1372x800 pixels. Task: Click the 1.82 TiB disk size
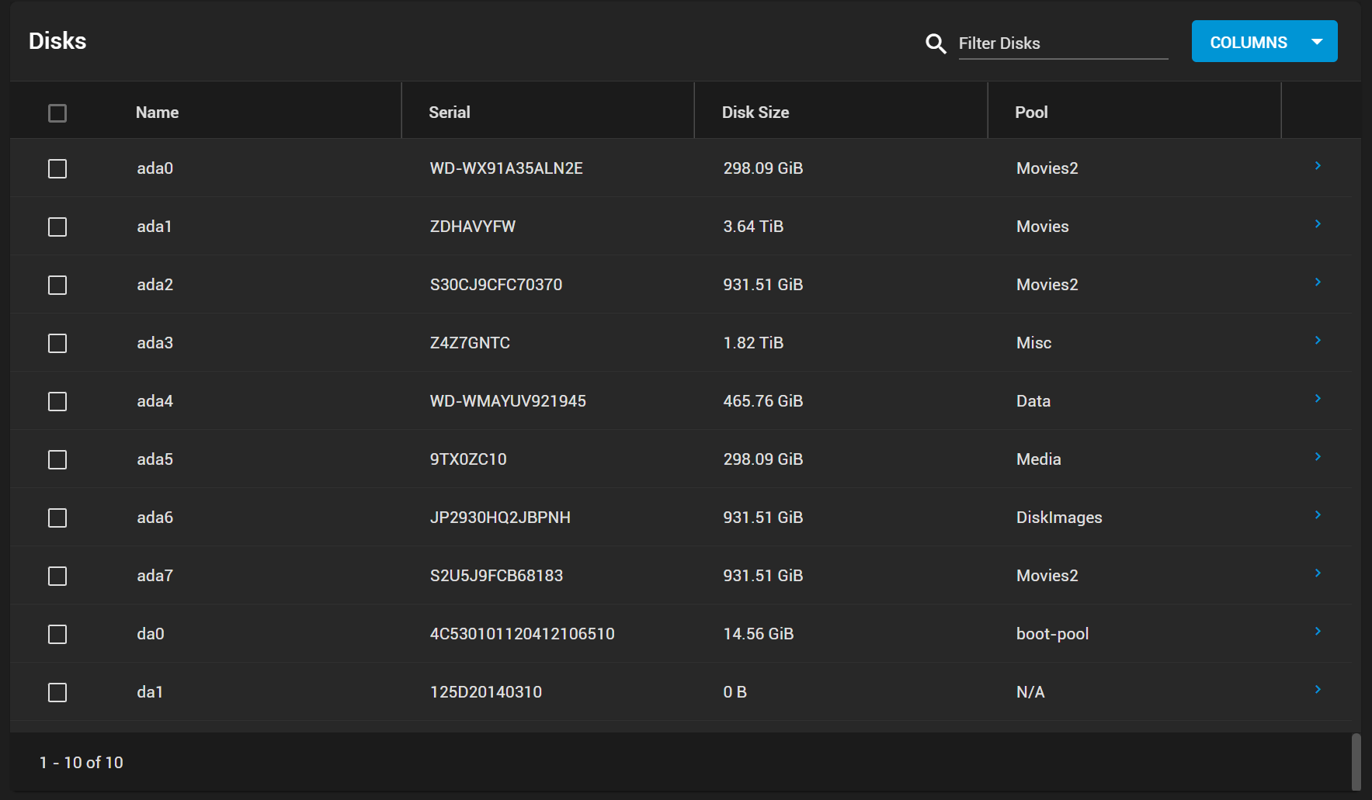(x=753, y=343)
